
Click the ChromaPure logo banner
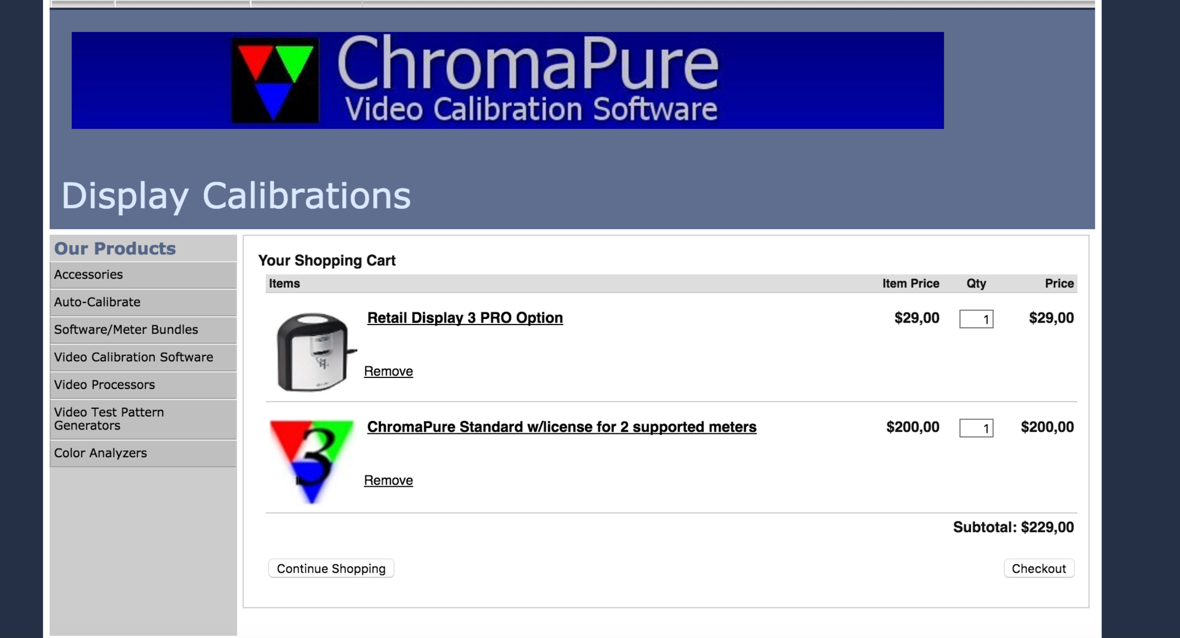point(508,80)
